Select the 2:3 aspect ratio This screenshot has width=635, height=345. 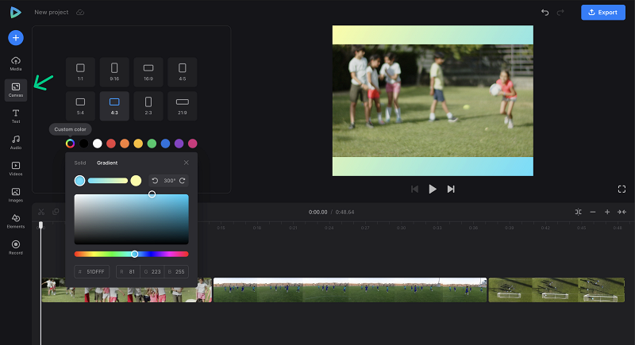click(148, 106)
